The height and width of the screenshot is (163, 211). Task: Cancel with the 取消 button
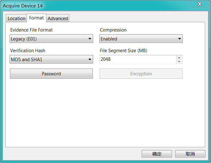(x=190, y=154)
